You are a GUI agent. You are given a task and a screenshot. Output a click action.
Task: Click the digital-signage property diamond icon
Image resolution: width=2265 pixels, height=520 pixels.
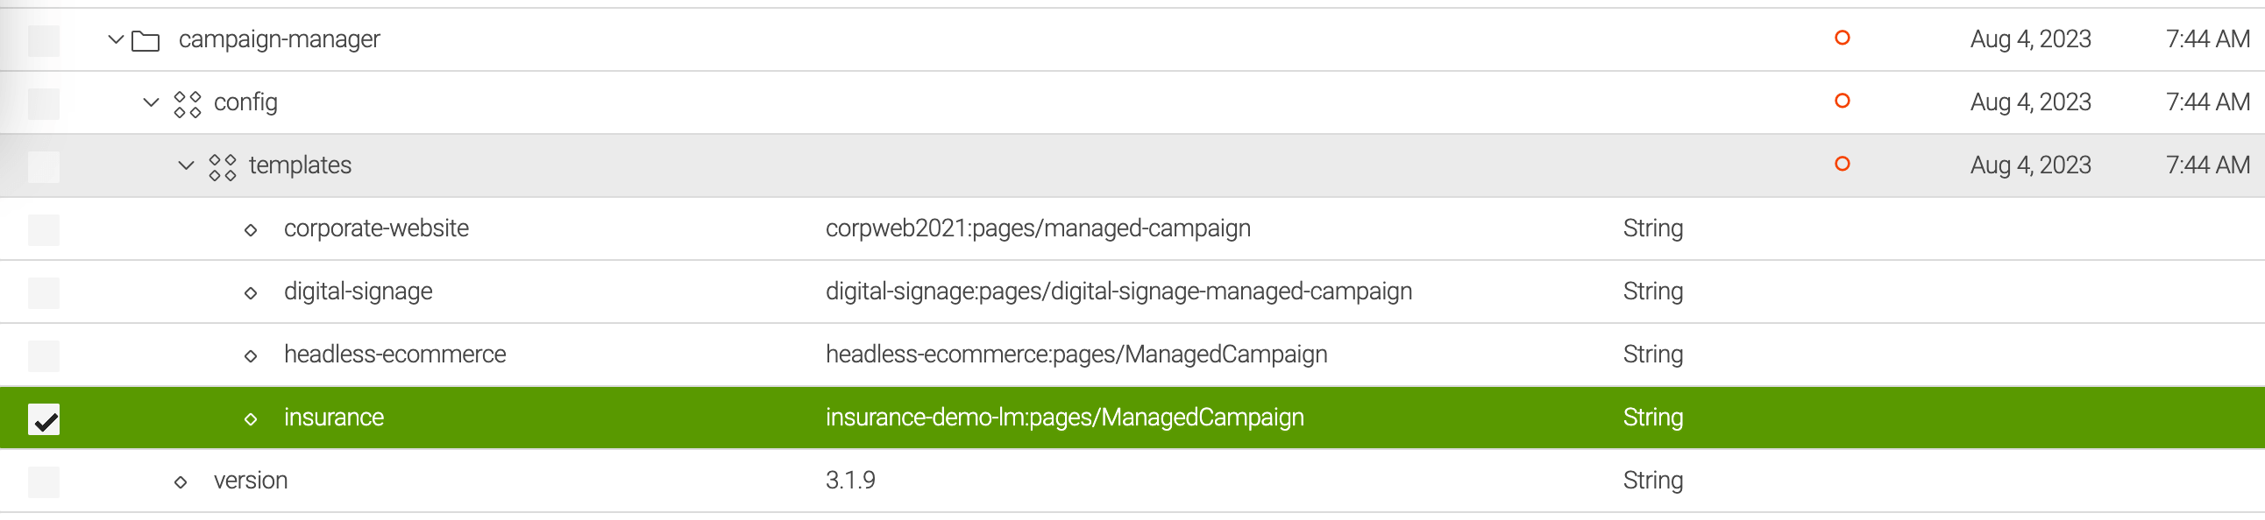(x=251, y=293)
